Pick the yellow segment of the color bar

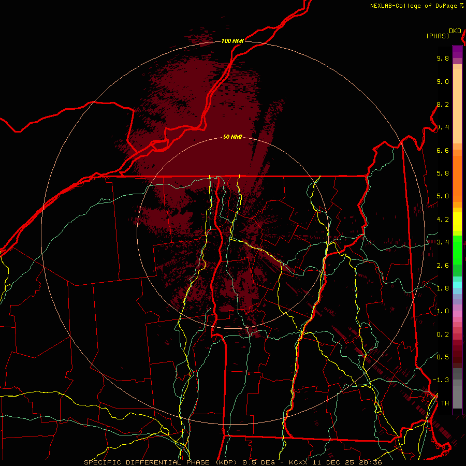[457, 222]
